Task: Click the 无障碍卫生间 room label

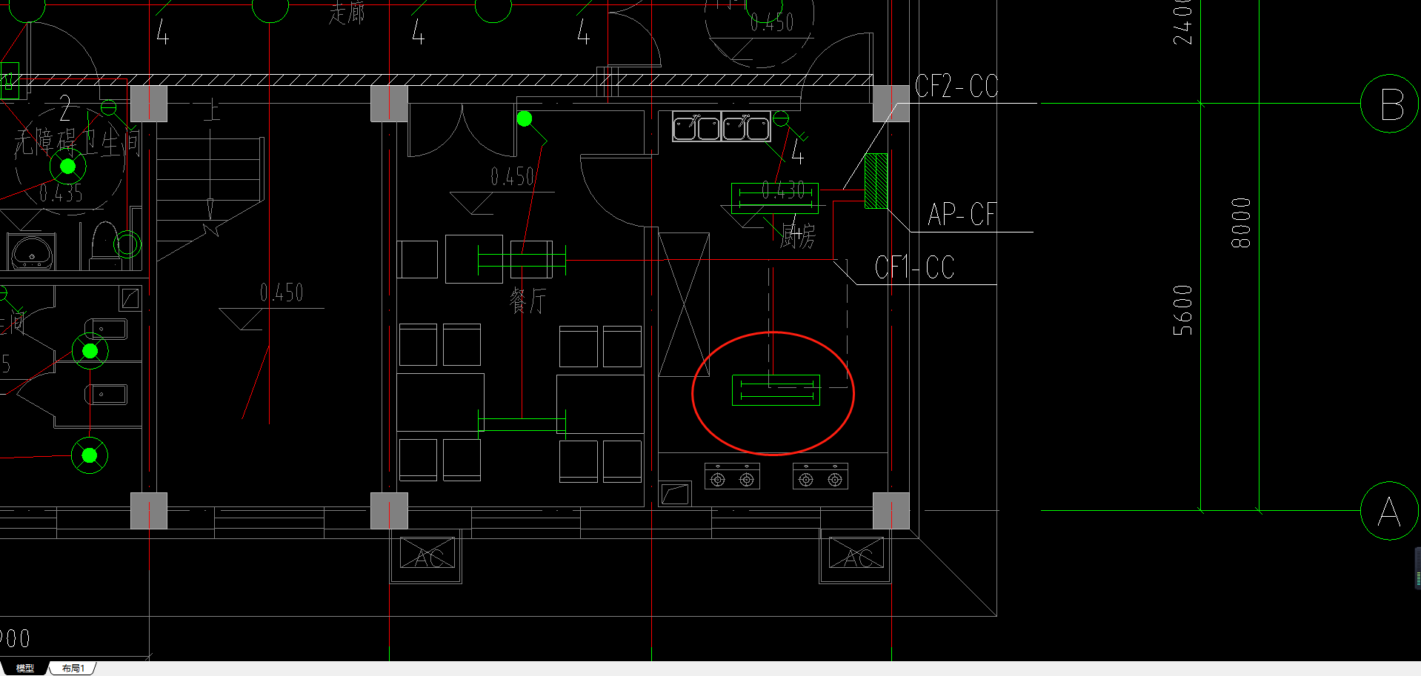Action: pos(77,141)
